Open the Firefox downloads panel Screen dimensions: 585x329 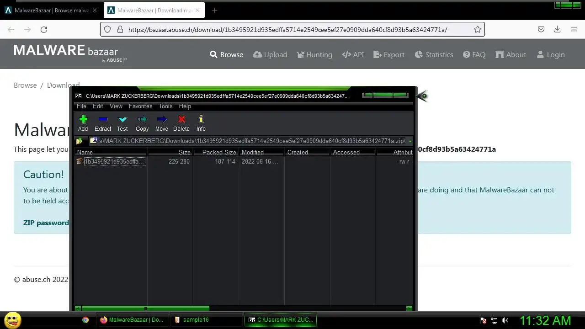[x=557, y=30]
